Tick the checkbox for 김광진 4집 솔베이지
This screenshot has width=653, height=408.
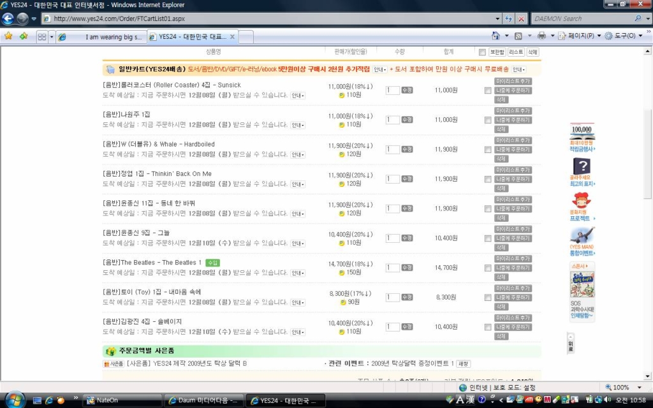click(488, 327)
